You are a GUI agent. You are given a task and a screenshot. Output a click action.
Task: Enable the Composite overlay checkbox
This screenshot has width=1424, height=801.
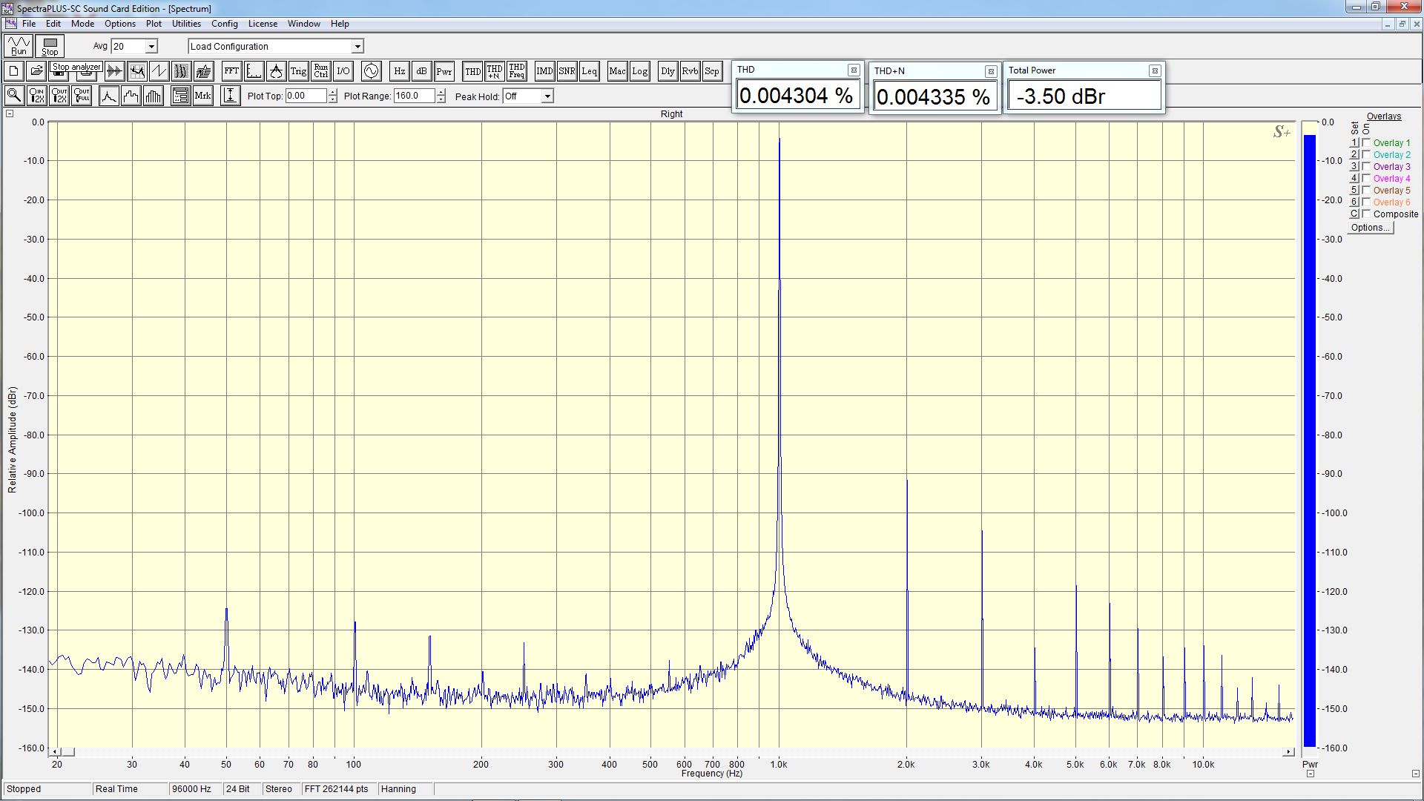(1366, 214)
